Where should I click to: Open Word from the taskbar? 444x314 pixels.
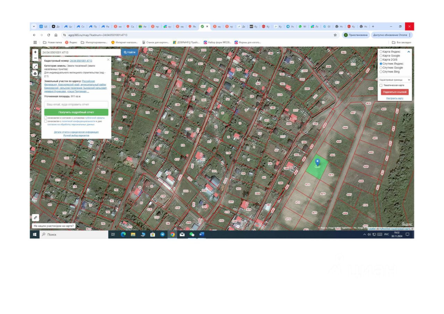pos(202,235)
